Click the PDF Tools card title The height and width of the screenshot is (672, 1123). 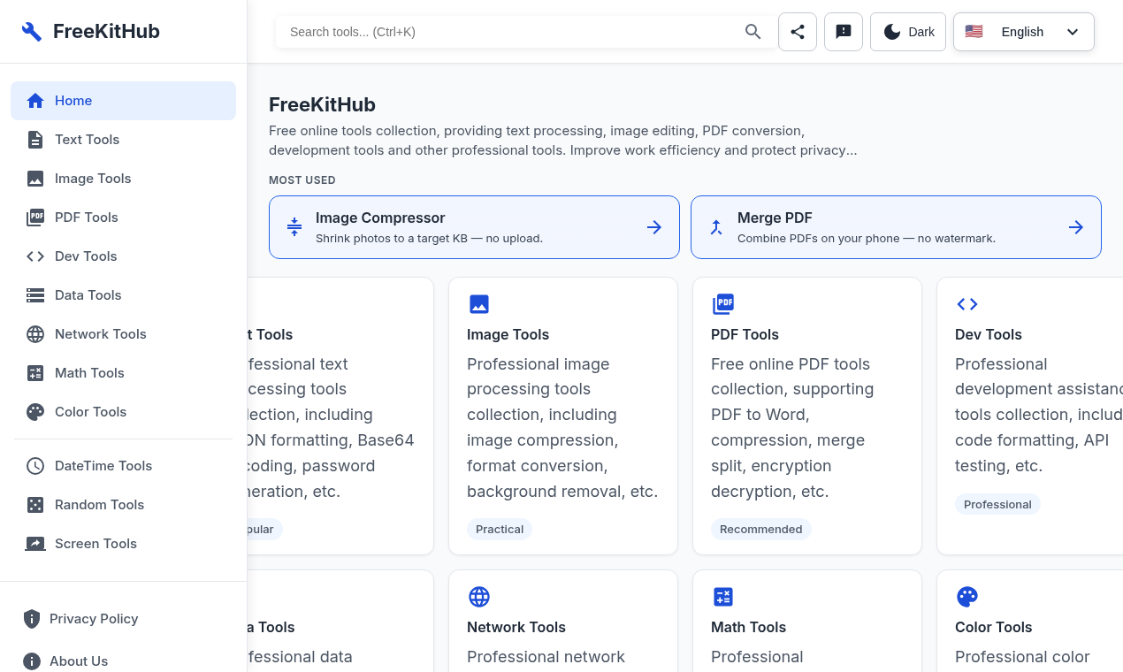pyautogui.click(x=745, y=334)
